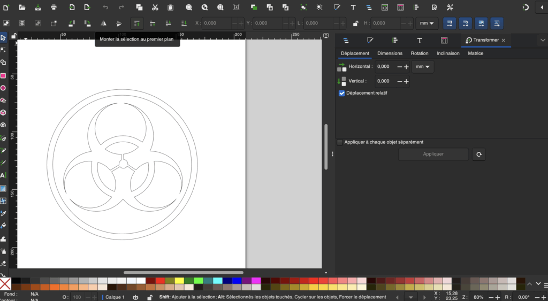Enable Appliquer à chaque objet séparément

(x=340, y=142)
